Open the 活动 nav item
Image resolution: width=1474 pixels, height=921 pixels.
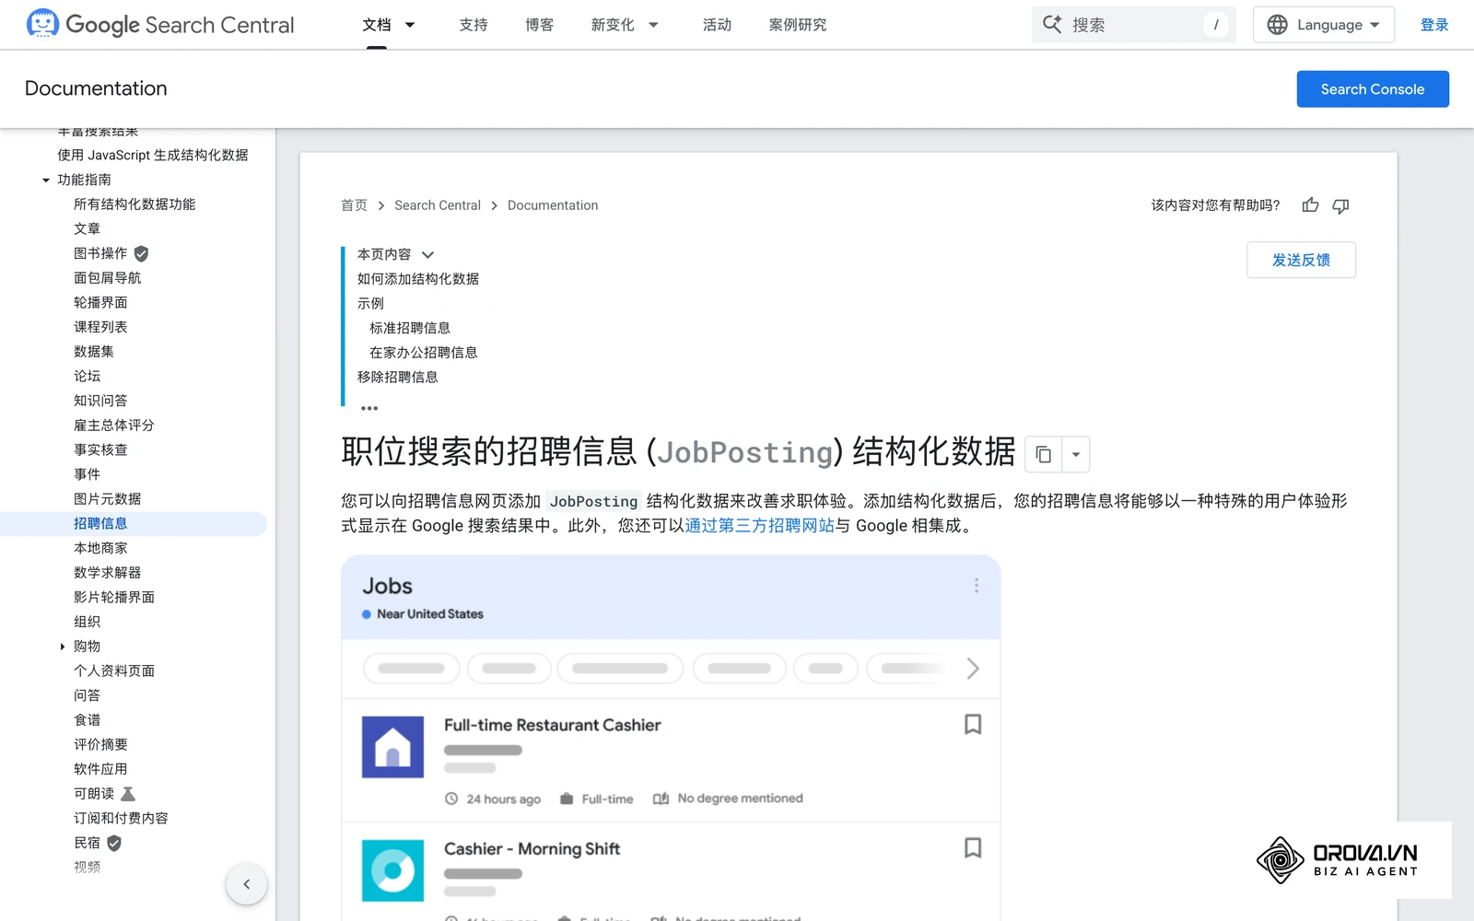click(717, 25)
